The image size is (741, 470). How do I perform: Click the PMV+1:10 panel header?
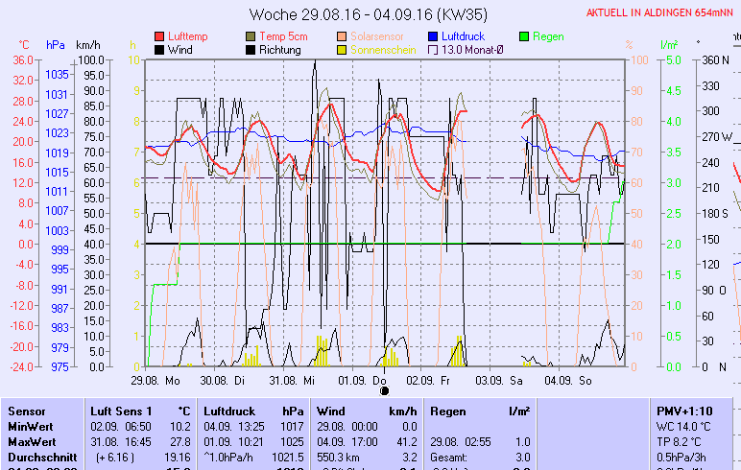coord(681,411)
